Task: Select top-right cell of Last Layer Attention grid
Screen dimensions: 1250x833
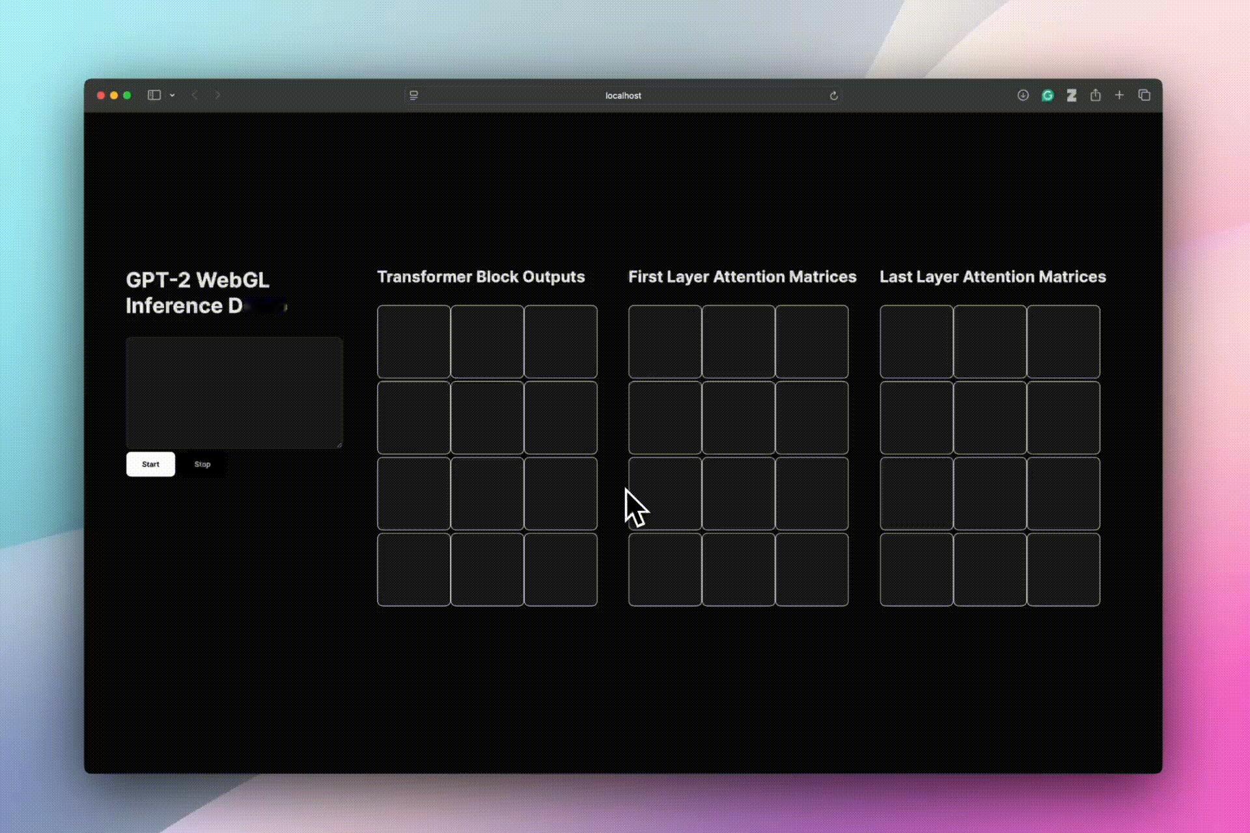Action: (1064, 342)
